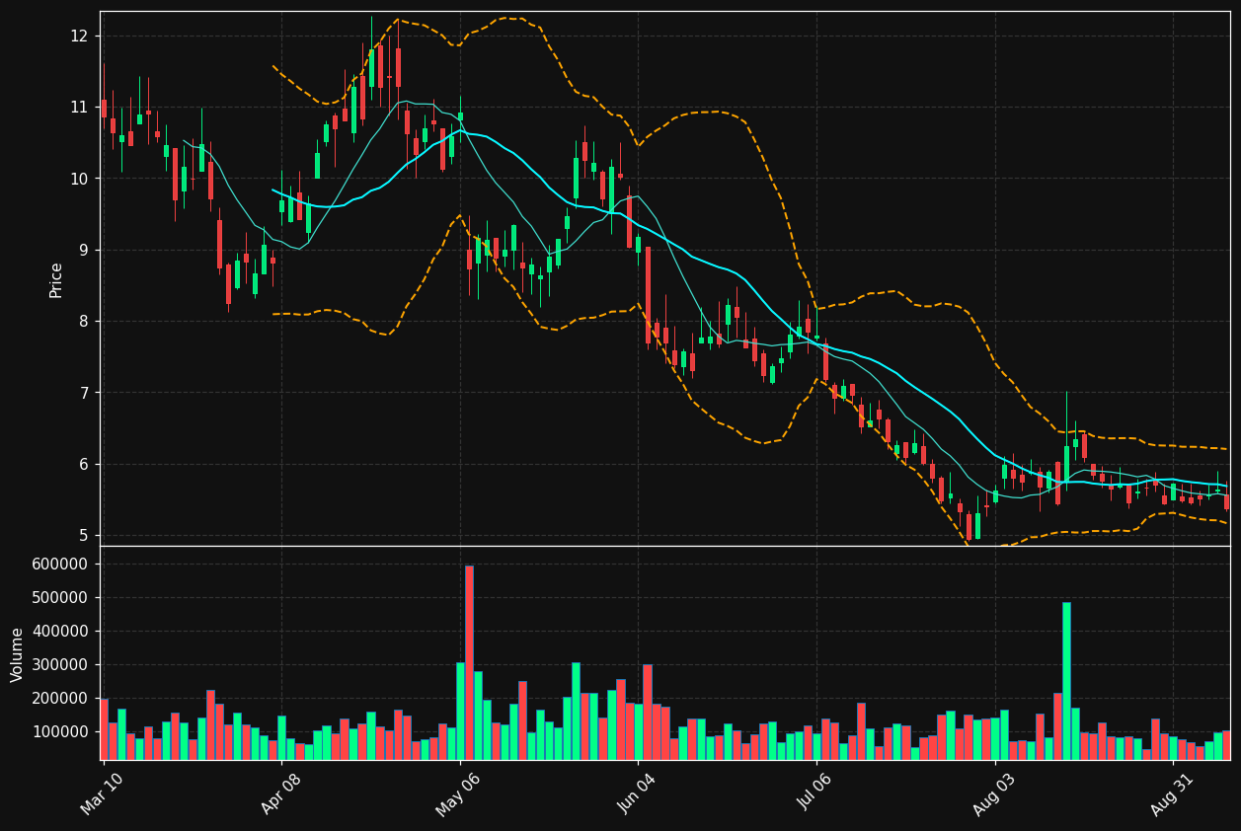Image resolution: width=1241 pixels, height=831 pixels.
Task: Click the Price axis title
Action: tap(56, 280)
